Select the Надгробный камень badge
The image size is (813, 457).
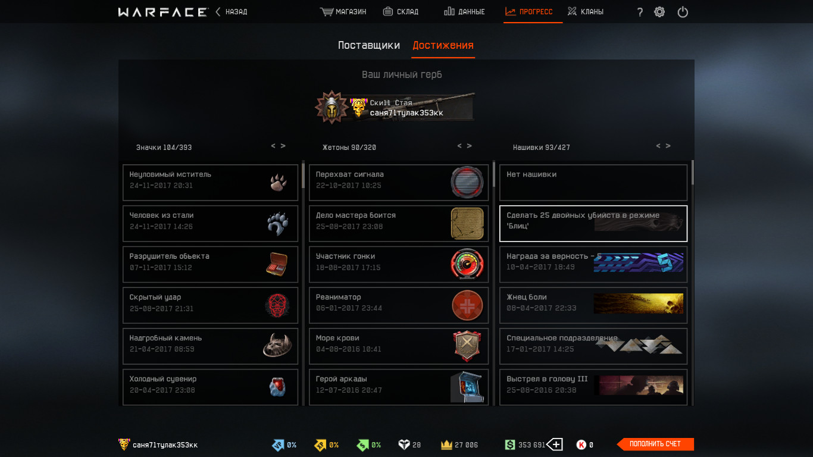click(x=210, y=346)
